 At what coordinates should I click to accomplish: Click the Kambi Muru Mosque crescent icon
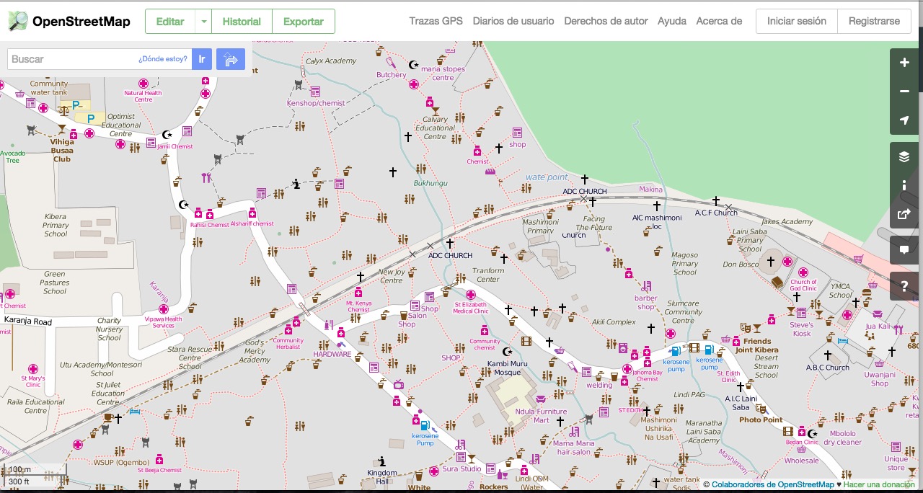[x=508, y=351]
